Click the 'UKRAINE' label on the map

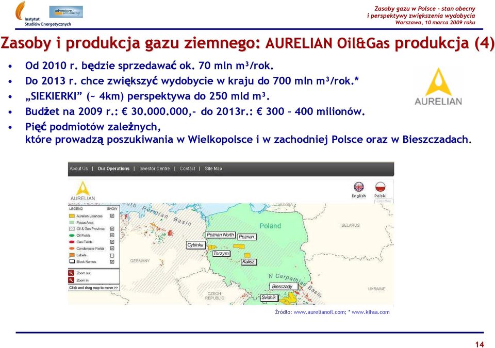tap(376, 289)
